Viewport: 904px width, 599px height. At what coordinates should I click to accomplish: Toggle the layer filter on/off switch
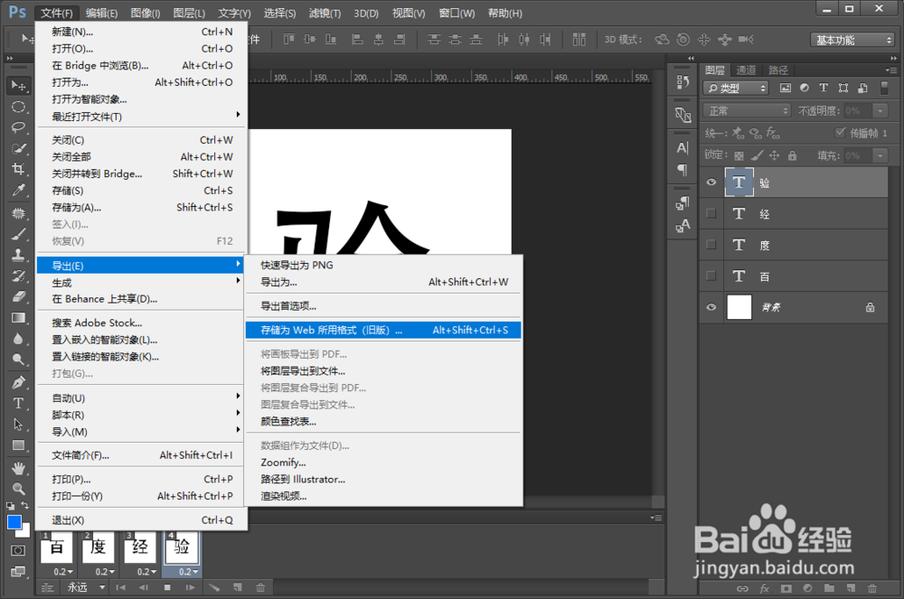click(x=884, y=89)
